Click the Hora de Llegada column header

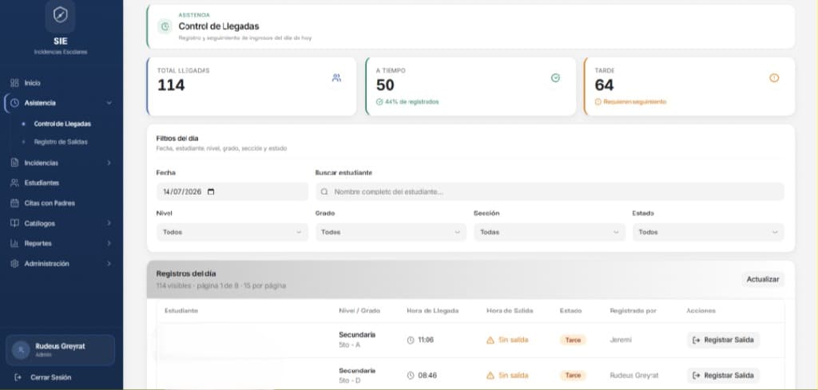[432, 310]
